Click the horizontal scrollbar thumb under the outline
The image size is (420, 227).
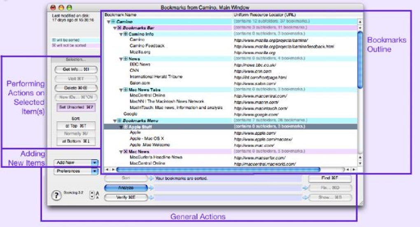tap(218, 169)
